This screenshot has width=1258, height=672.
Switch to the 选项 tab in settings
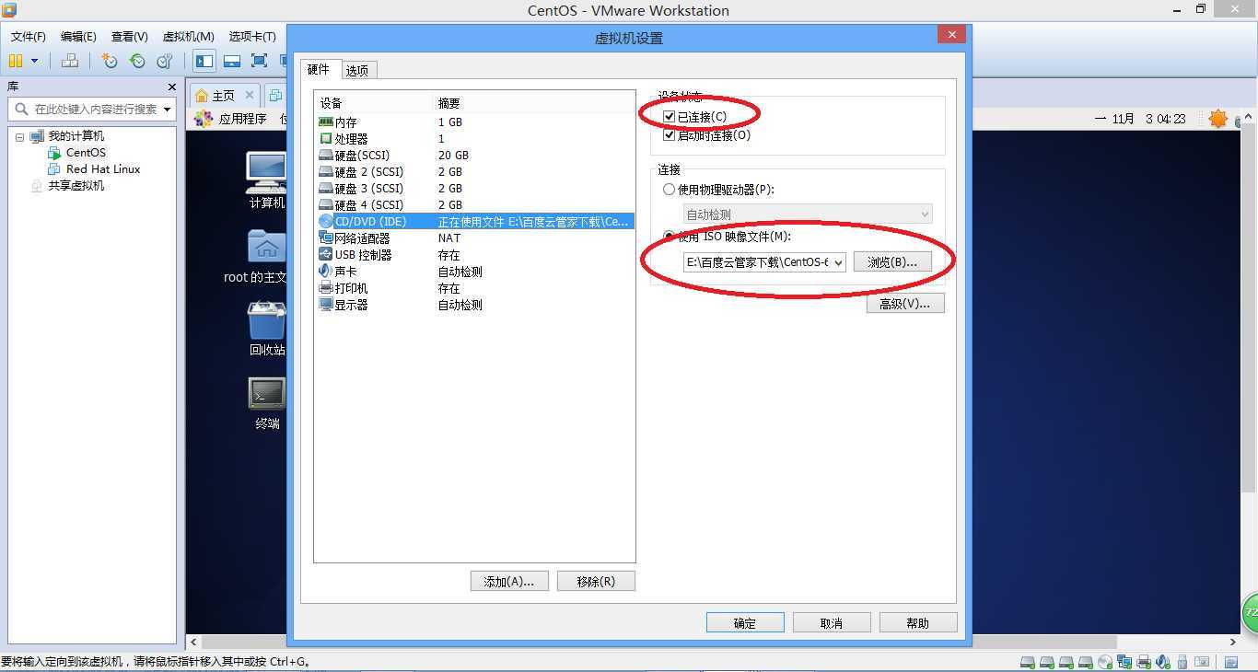357,71
